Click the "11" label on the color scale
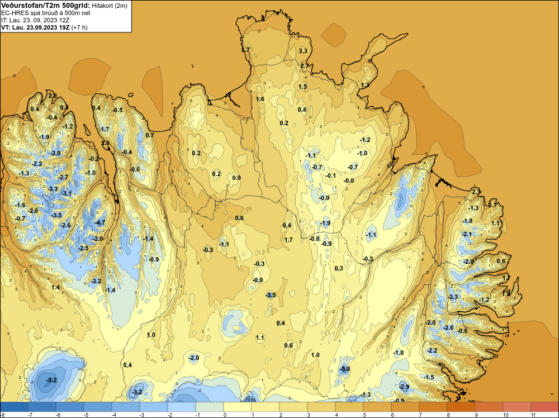Viewport: 559px width, 418px height. [533, 415]
